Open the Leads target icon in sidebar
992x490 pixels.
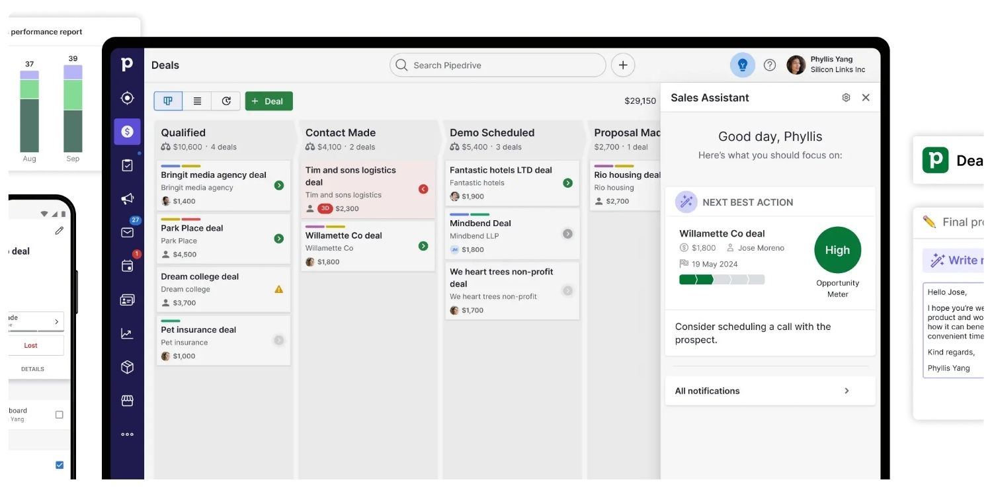tap(127, 98)
